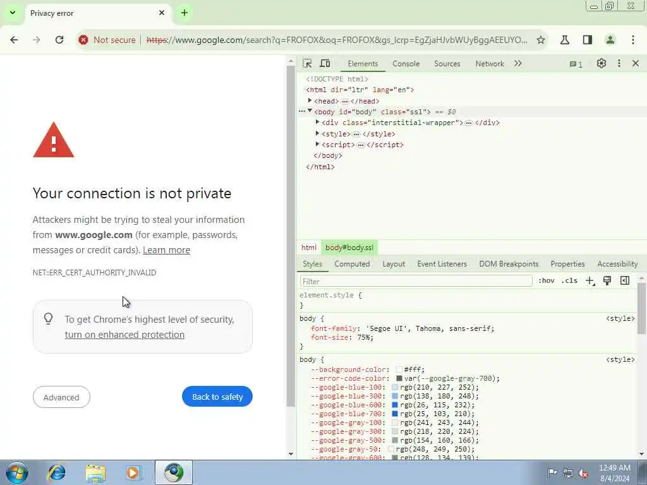Launch Internet Explorer from taskbar

pos(56,472)
